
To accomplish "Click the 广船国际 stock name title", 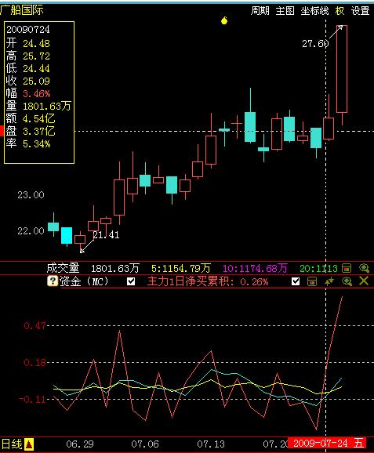I will click(22, 10).
